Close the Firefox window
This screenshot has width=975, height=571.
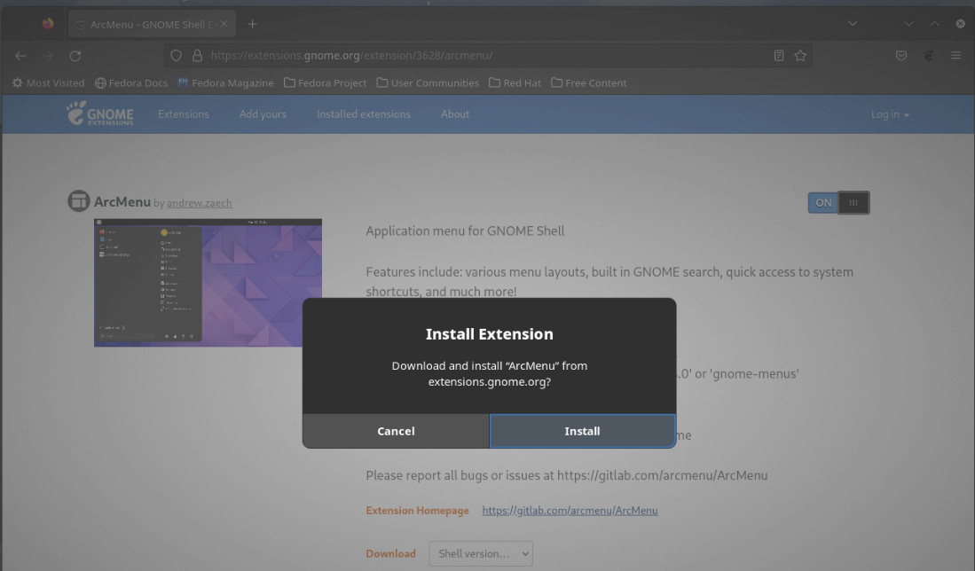[960, 24]
